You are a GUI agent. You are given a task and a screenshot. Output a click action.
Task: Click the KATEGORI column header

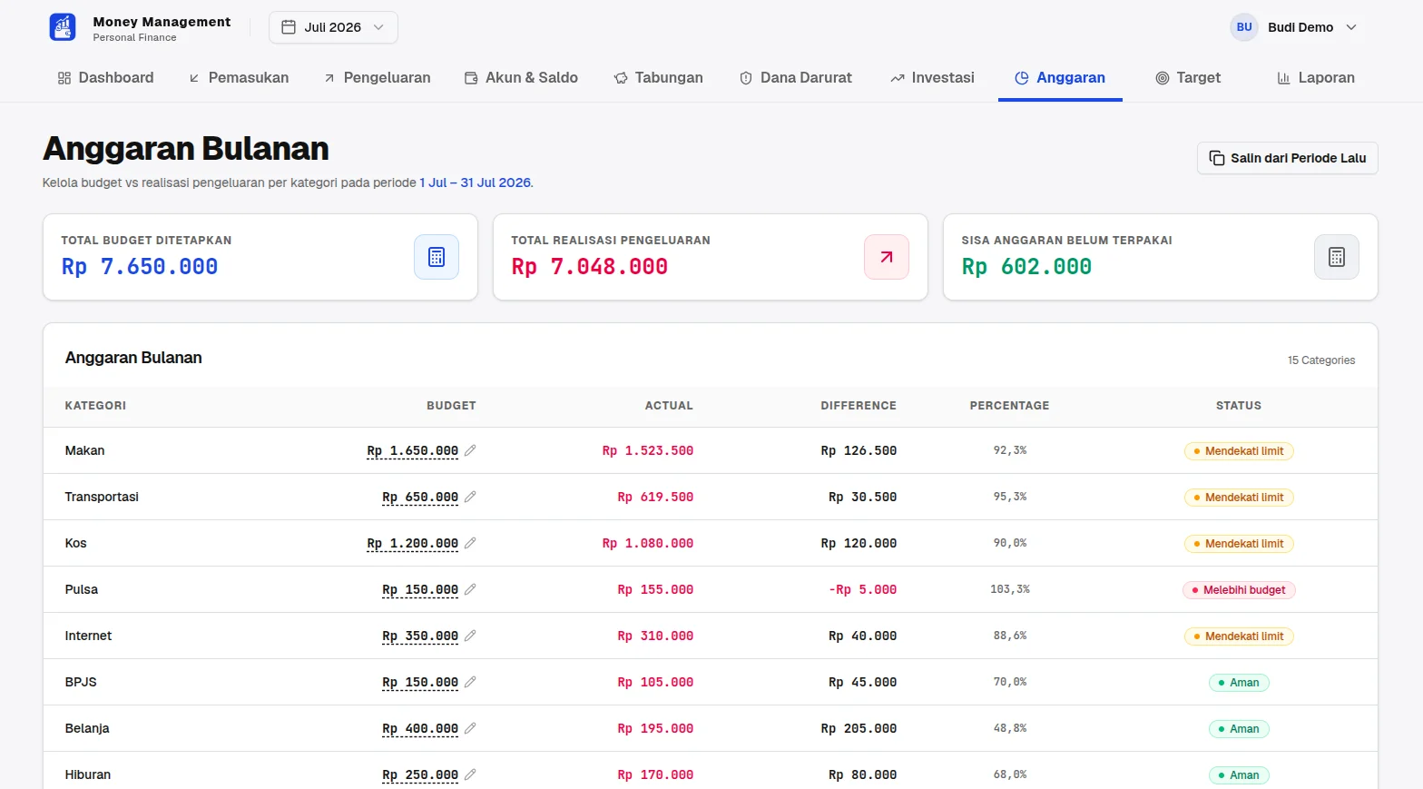95,406
